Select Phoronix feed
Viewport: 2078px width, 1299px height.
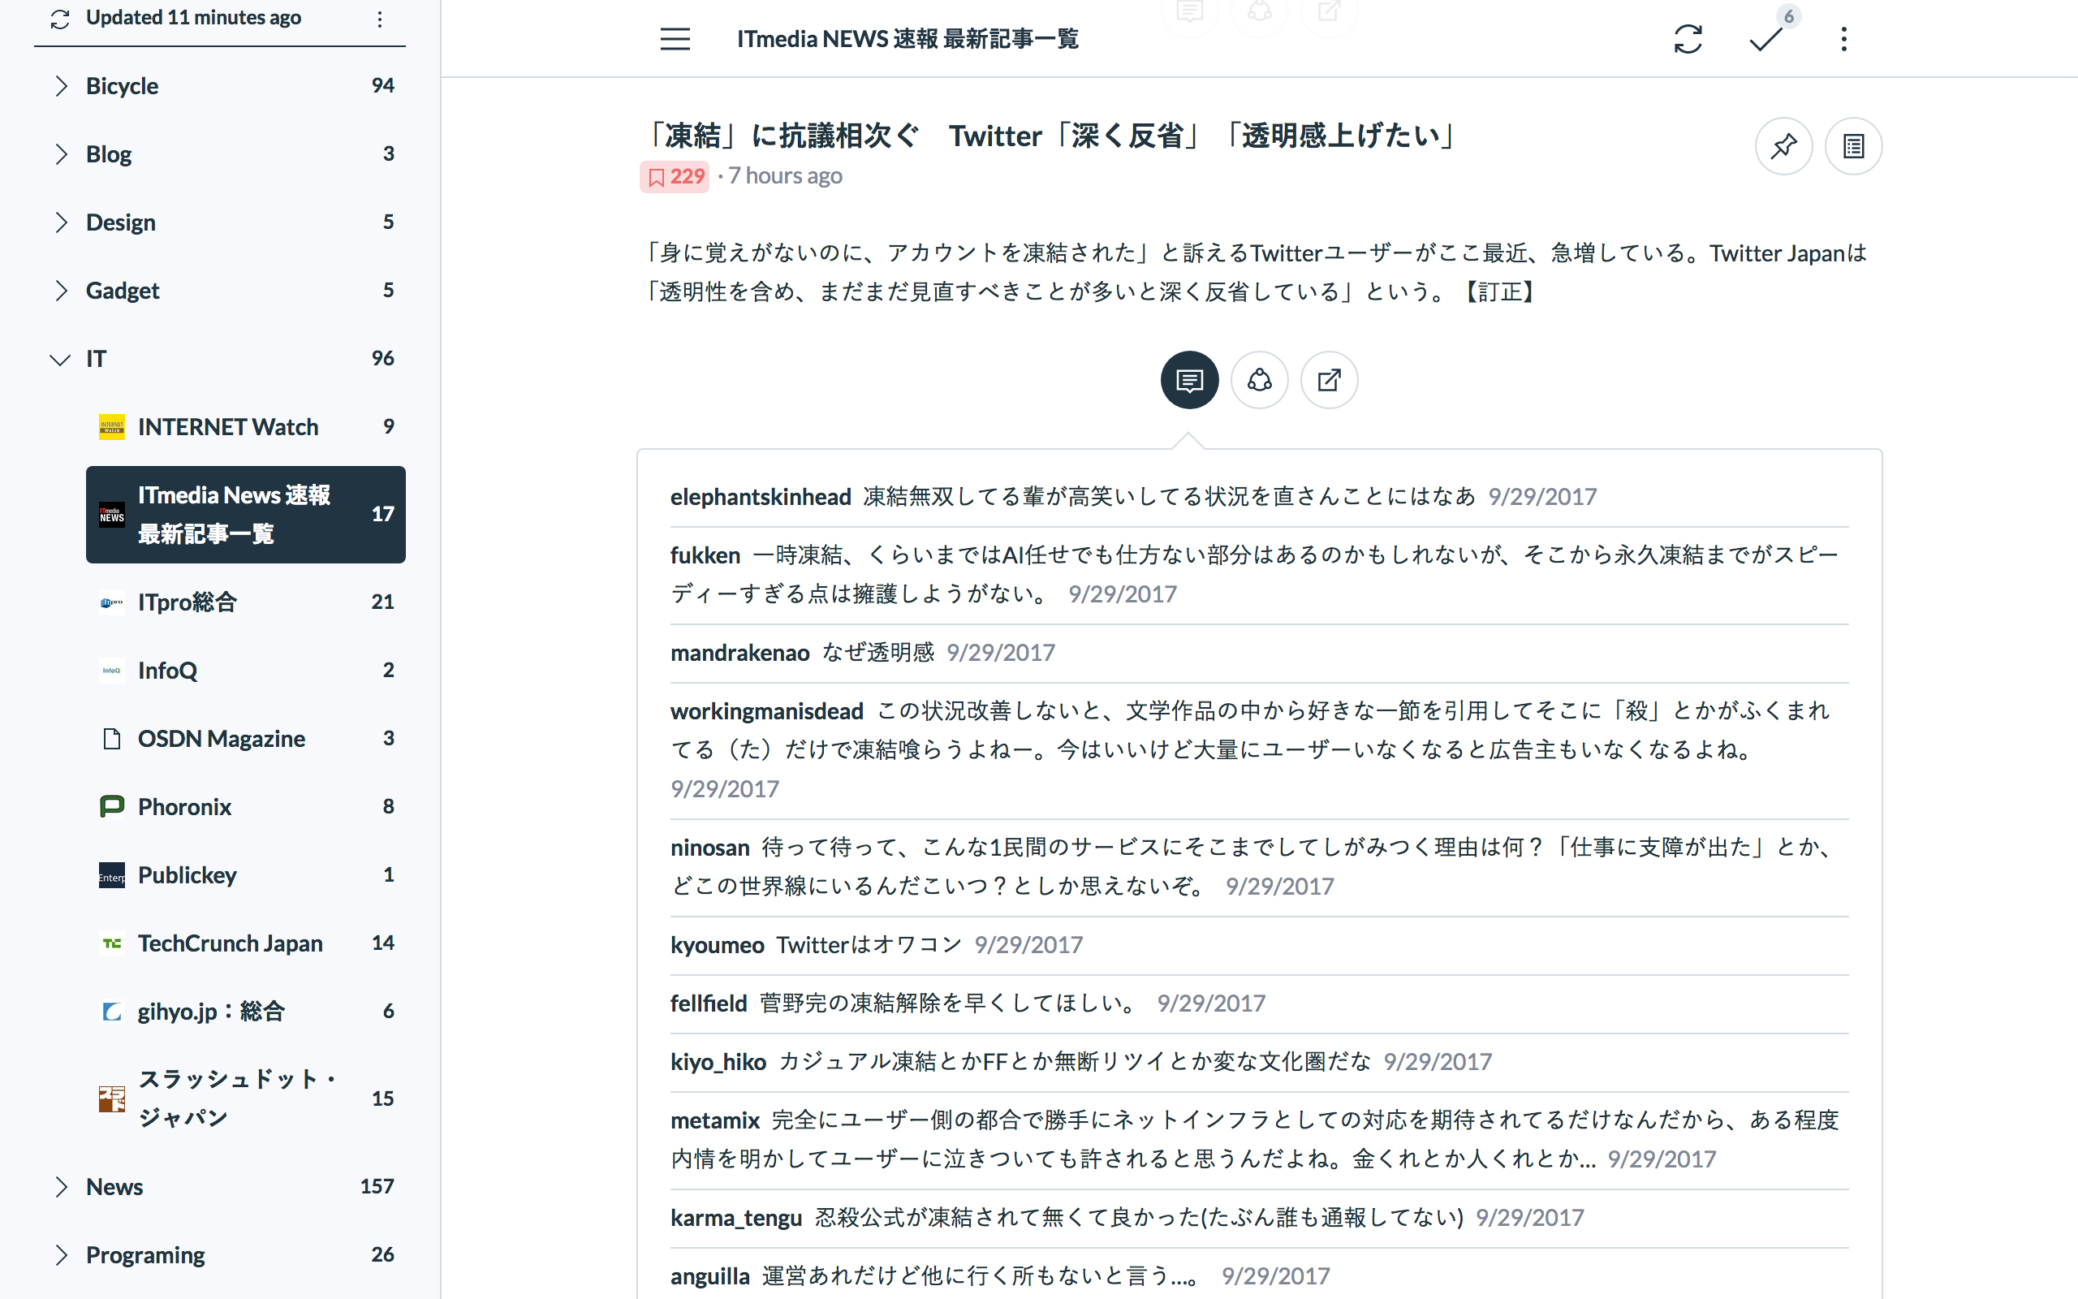[246, 807]
